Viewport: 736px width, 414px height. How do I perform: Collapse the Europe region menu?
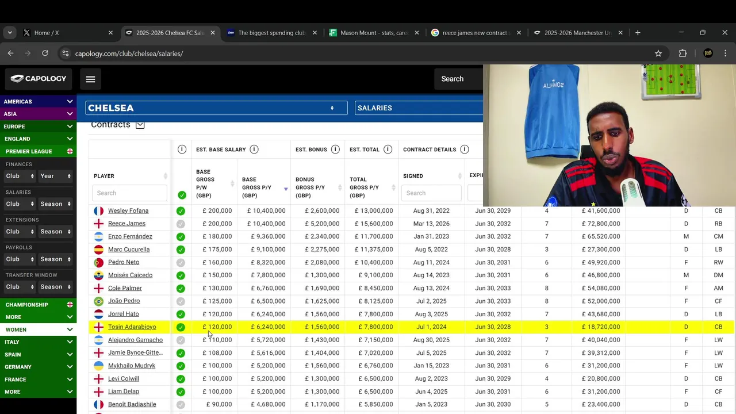tap(38, 126)
